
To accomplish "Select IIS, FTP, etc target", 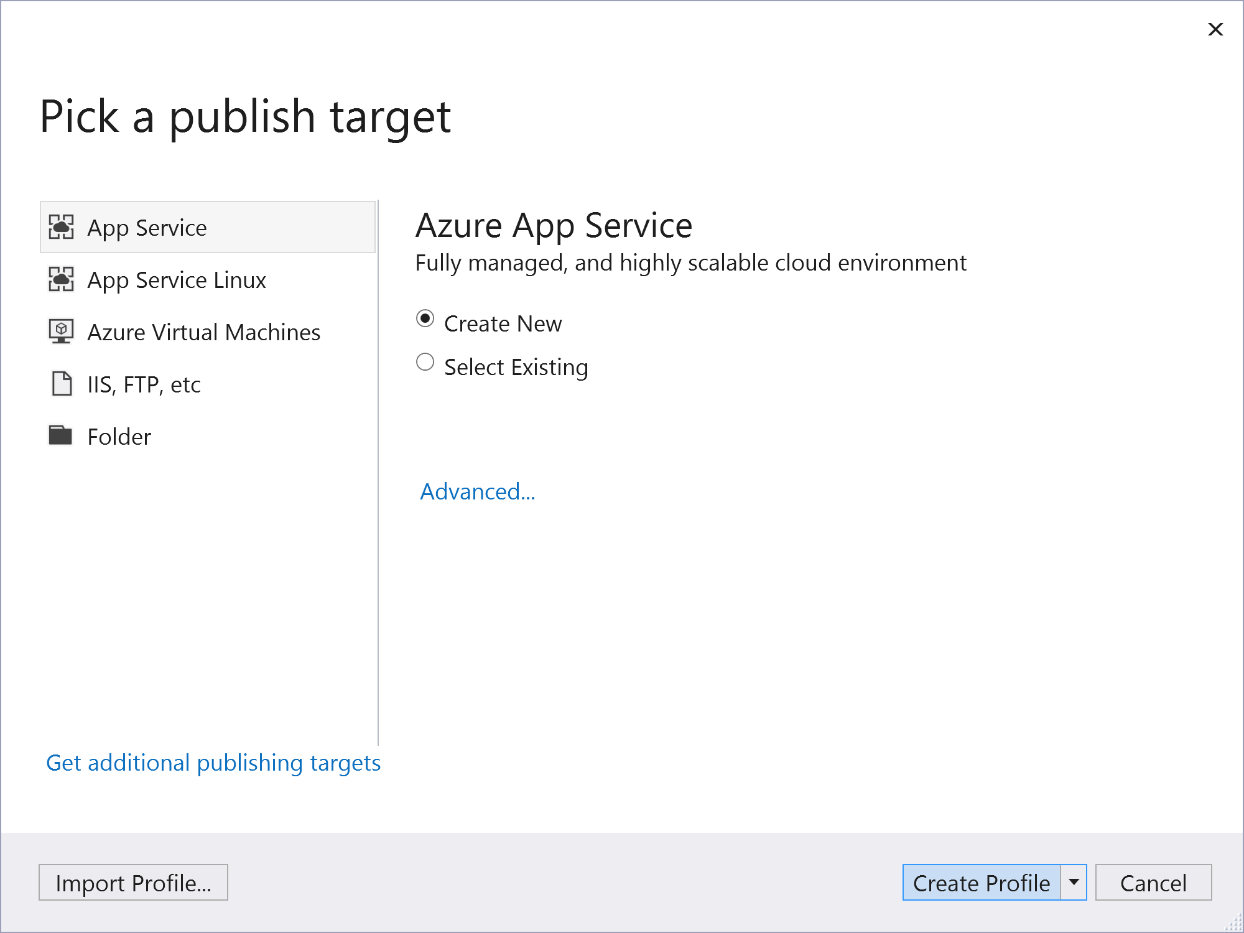I will (x=208, y=384).
